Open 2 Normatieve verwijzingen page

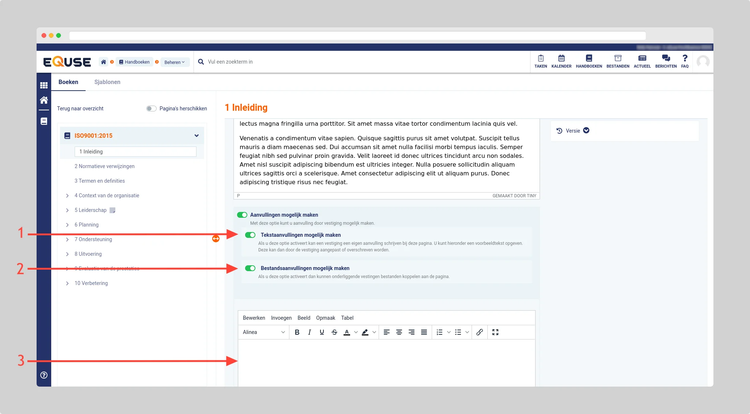[104, 166]
